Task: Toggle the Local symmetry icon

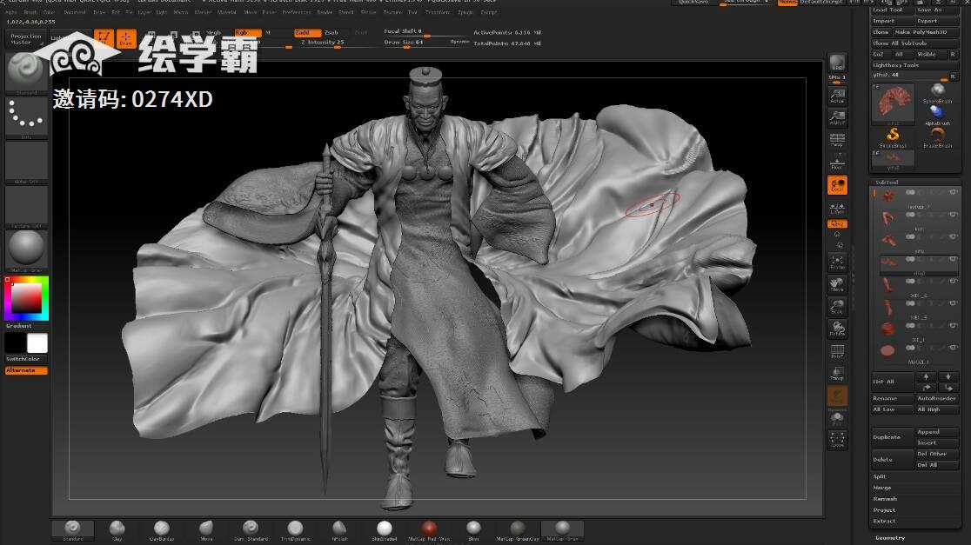Action: pyautogui.click(x=837, y=185)
